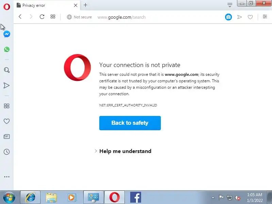Screen dimensions: 272x204
Task: Click the Back to safety button
Action: click(130, 123)
